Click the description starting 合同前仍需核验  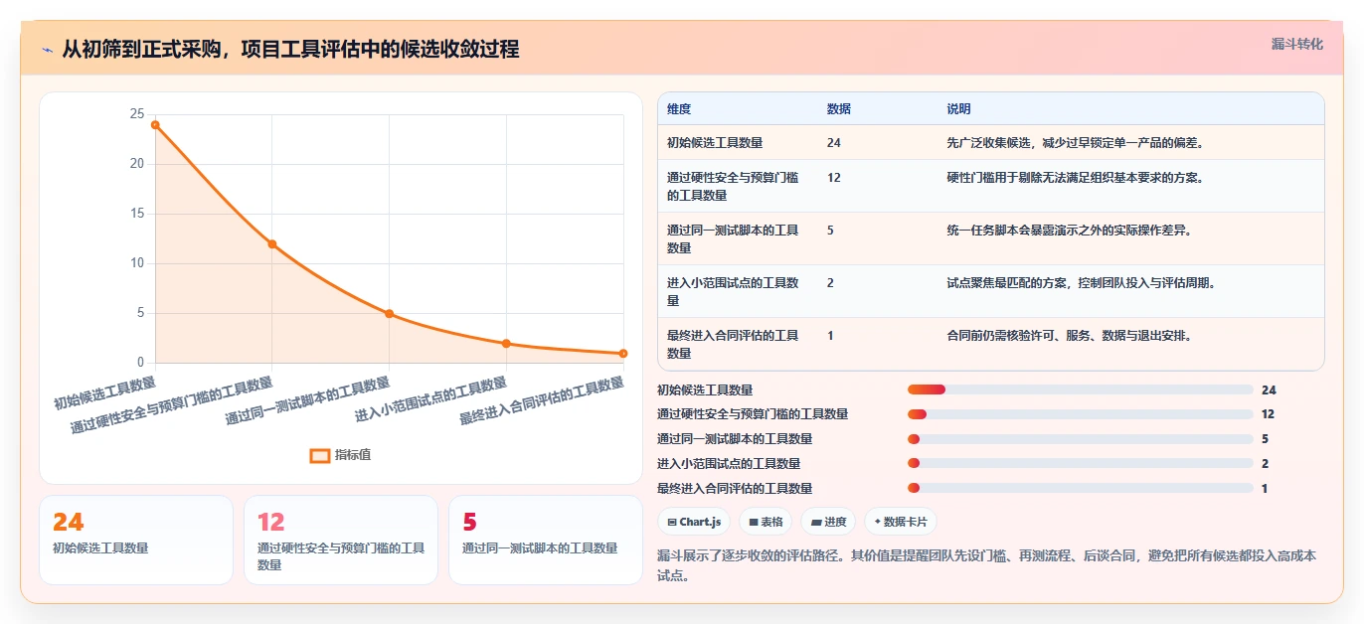(x=1069, y=336)
